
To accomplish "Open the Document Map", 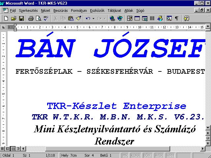I will pos(169,18).
